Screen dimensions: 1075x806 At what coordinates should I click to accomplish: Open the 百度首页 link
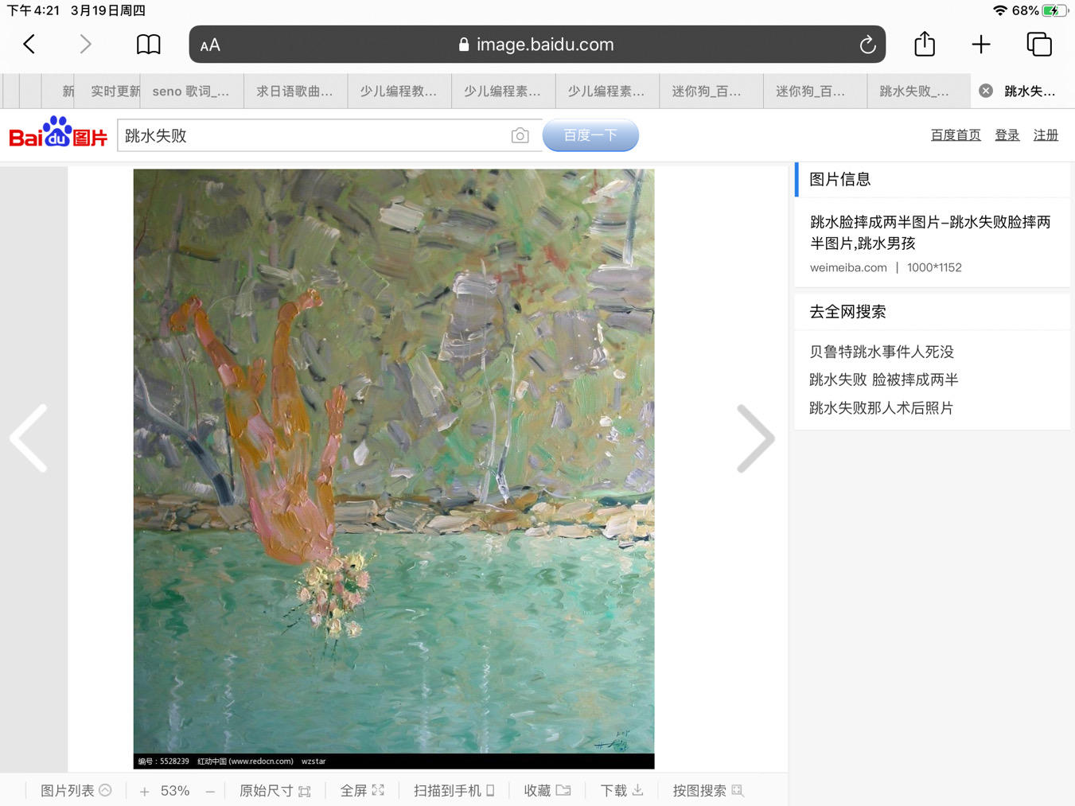point(956,135)
